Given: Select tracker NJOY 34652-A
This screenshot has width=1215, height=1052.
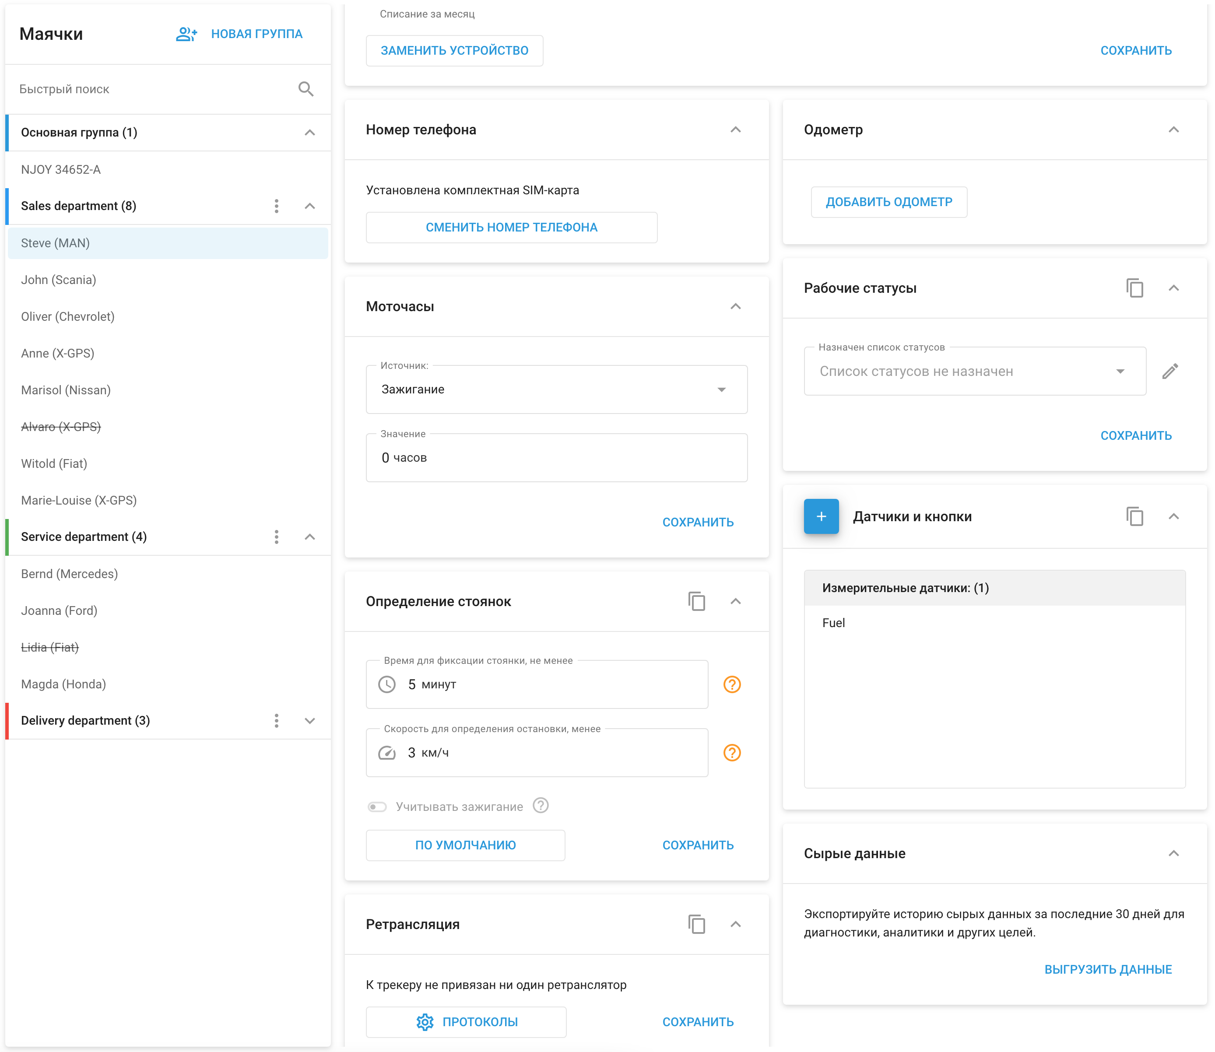Looking at the screenshot, I should pyautogui.click(x=168, y=170).
